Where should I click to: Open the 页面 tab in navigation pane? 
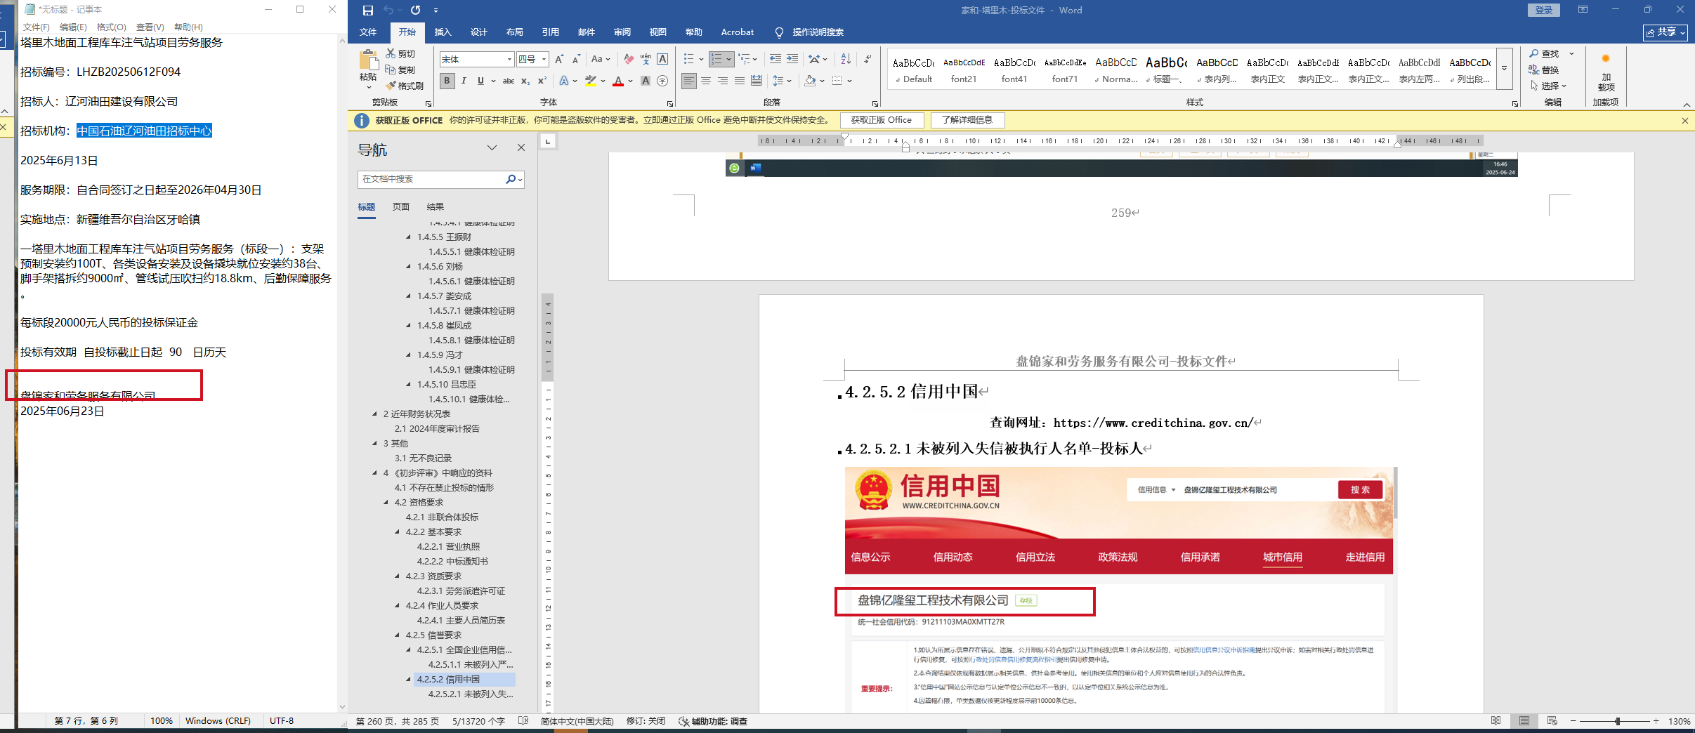(400, 207)
